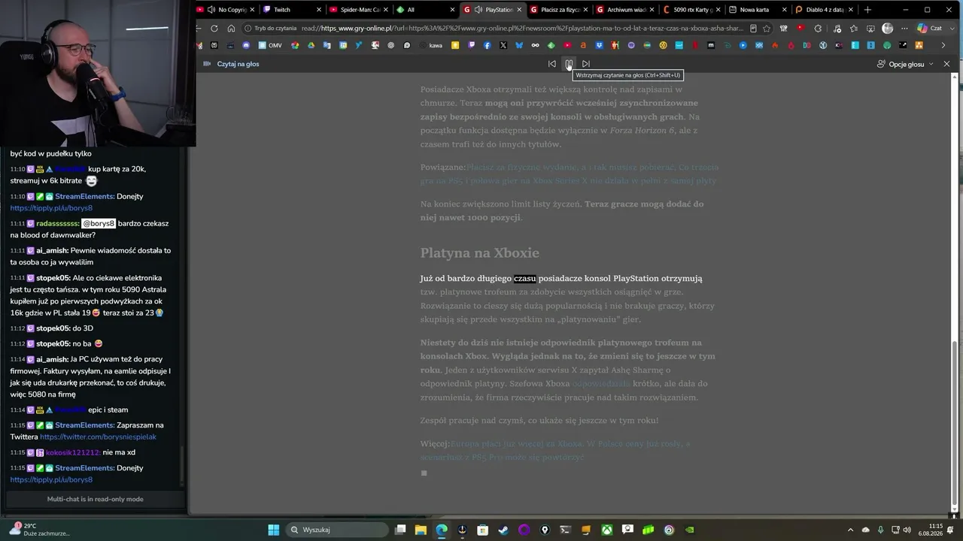Image resolution: width=963 pixels, height=541 pixels.
Task: Open the kawa bookmark
Action: tap(430, 45)
